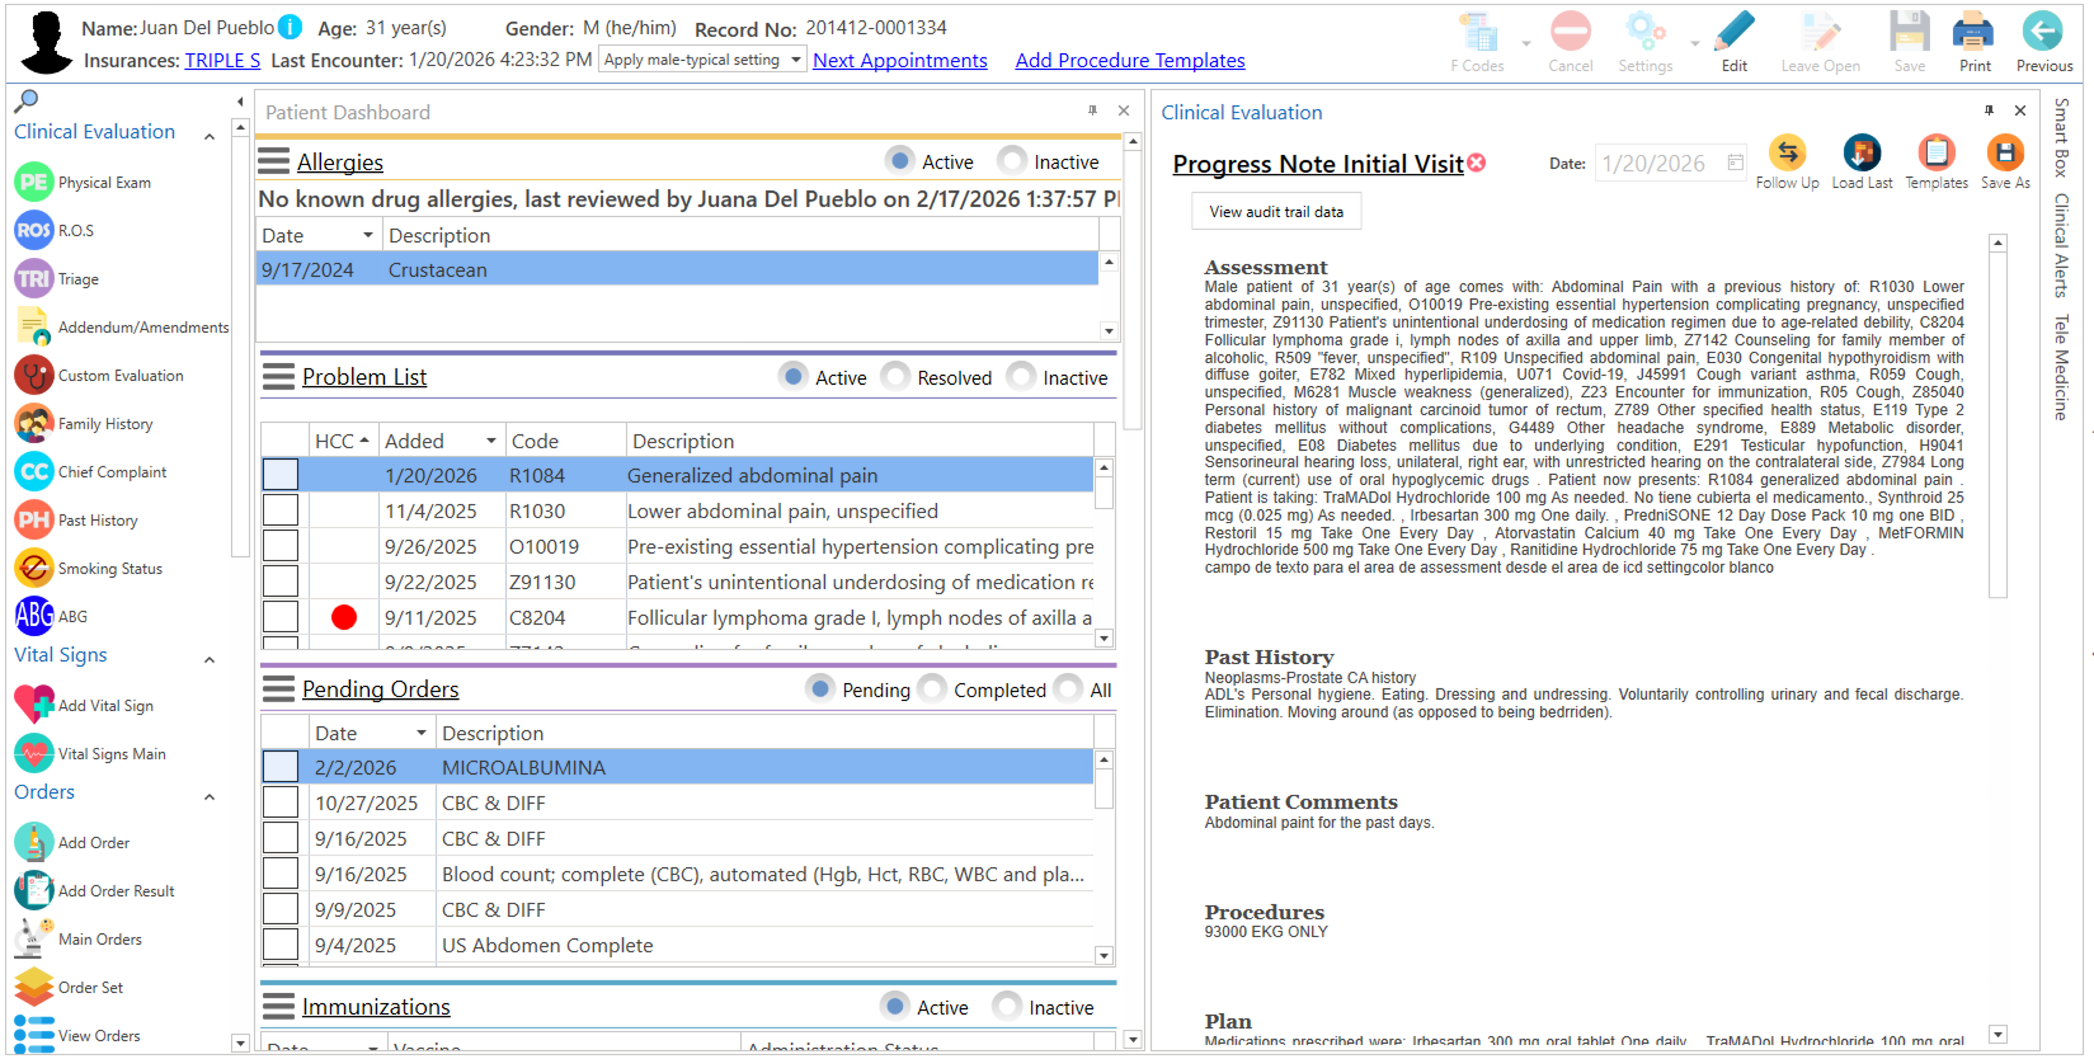Image resolution: width=2094 pixels, height=1059 pixels.
Task: Switch to the Smart Box side tab
Action: click(2062, 138)
